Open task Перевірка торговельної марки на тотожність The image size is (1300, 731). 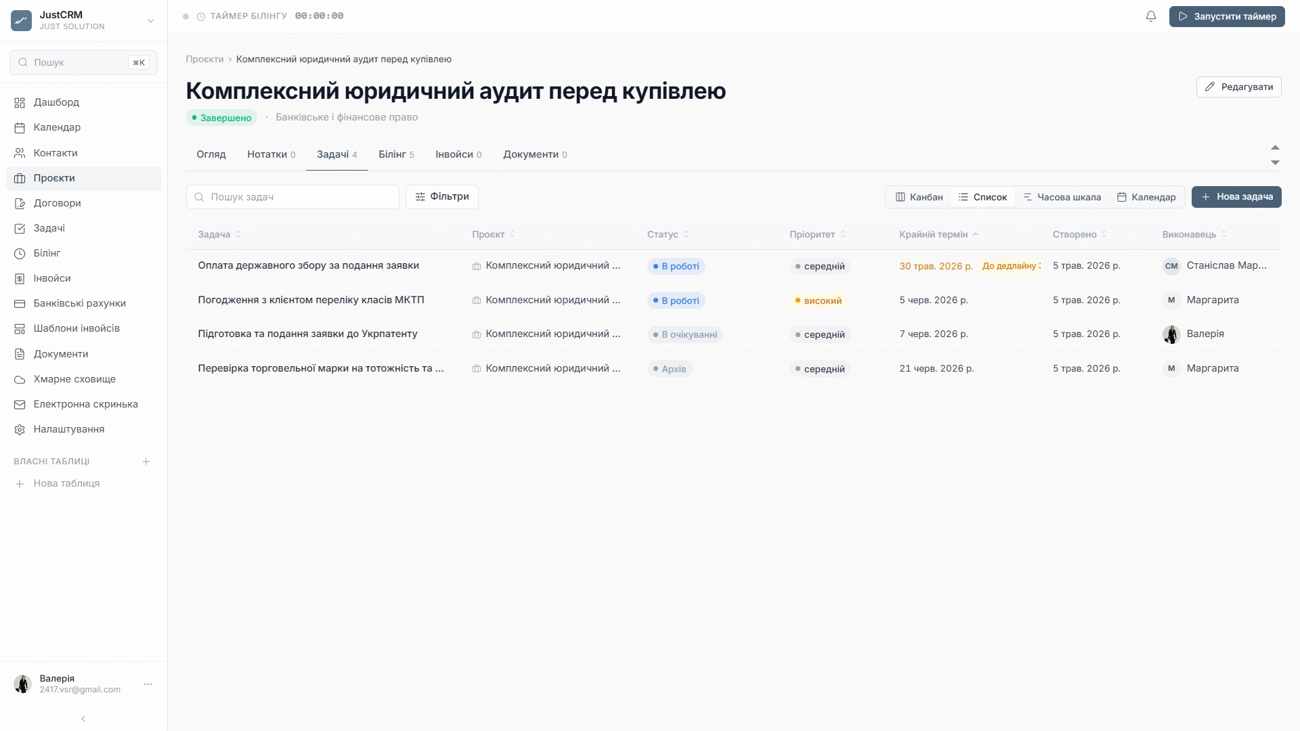(321, 368)
